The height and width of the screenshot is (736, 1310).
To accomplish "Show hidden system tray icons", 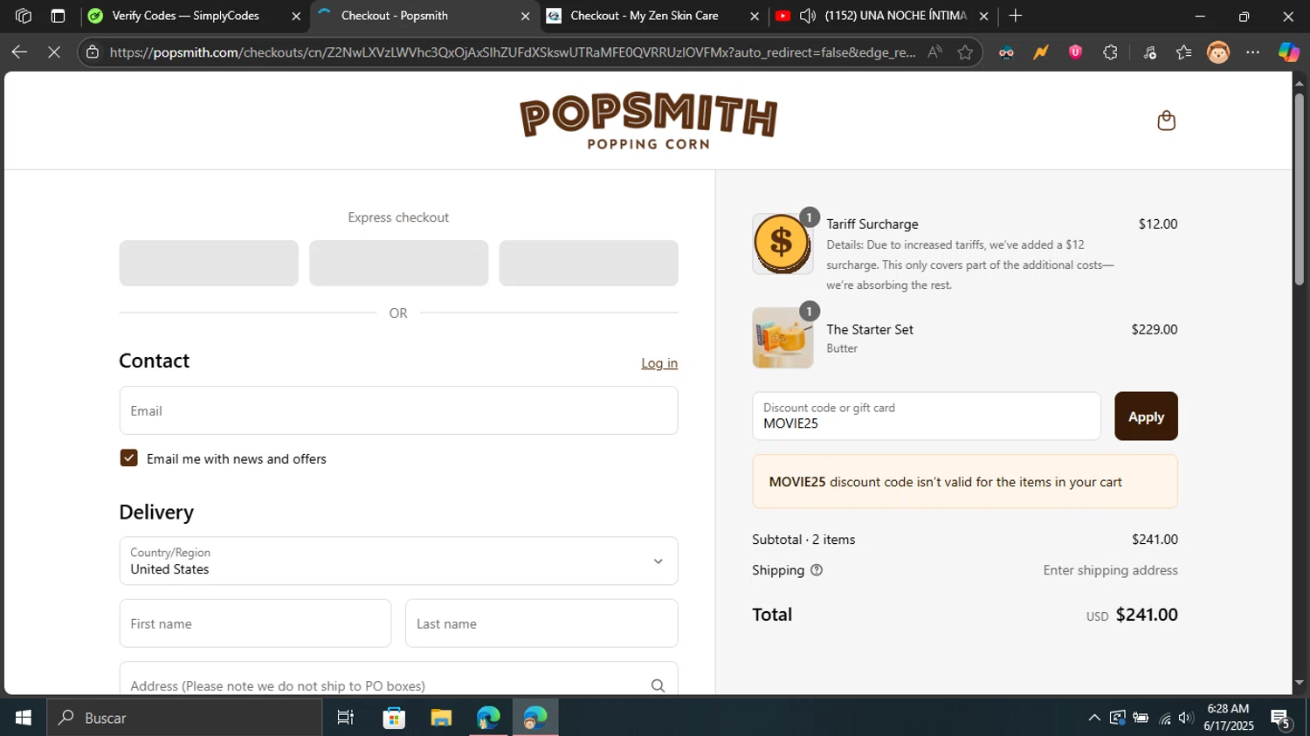I will pyautogui.click(x=1093, y=718).
